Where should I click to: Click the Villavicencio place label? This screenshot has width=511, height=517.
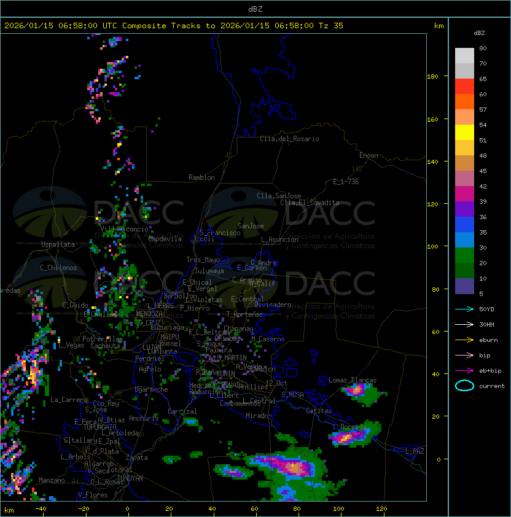click(124, 229)
